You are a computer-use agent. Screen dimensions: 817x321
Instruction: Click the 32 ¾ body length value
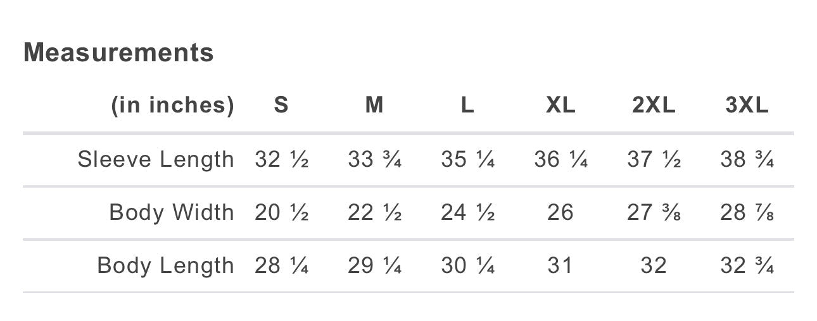pos(747,265)
